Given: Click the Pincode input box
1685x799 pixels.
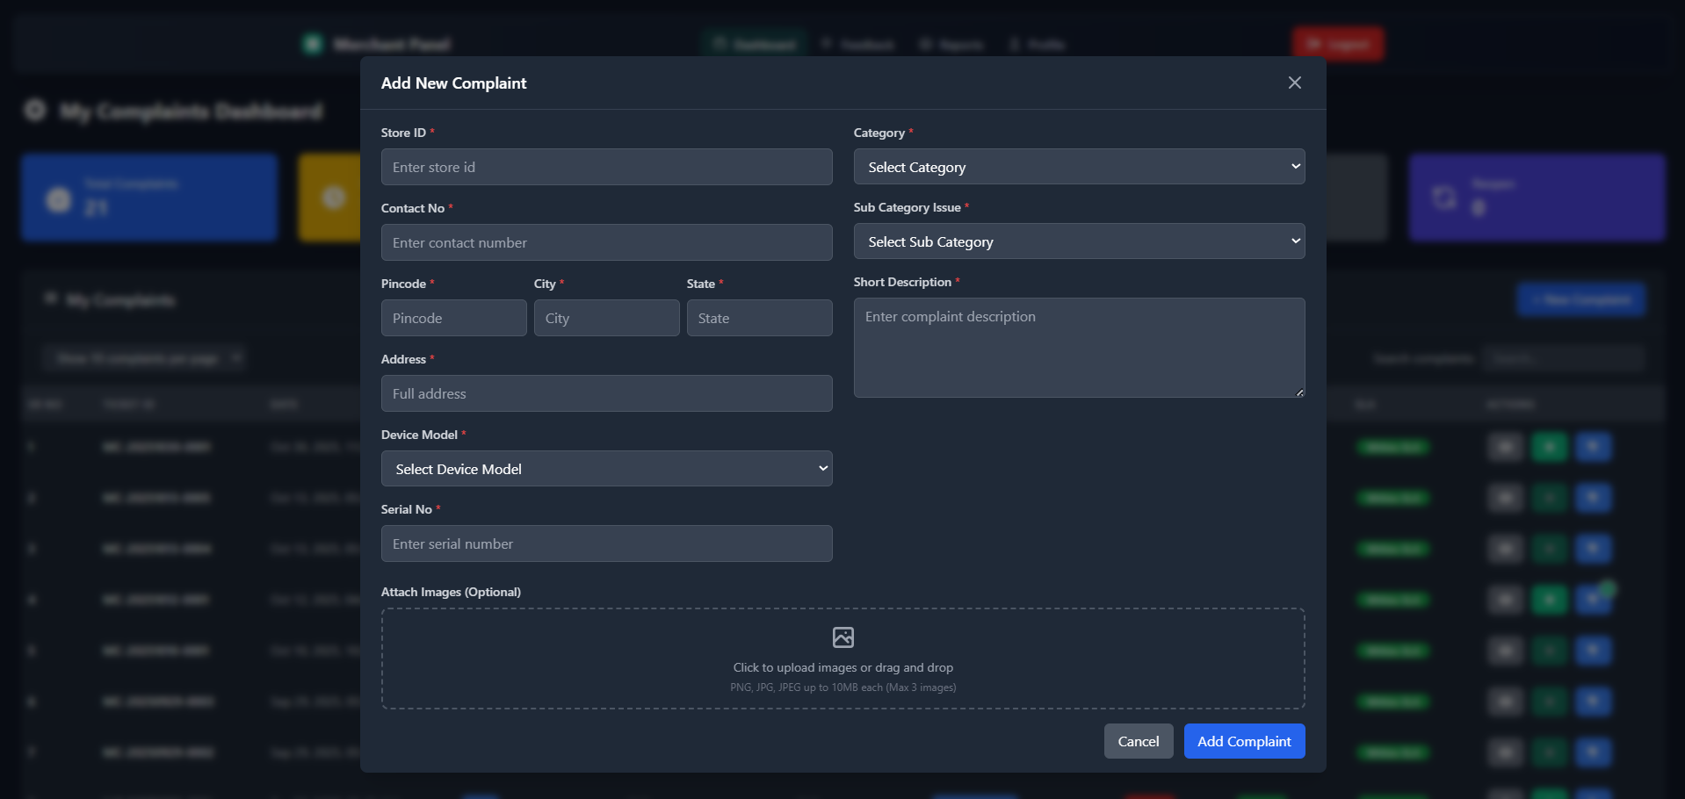Looking at the screenshot, I should click(453, 317).
